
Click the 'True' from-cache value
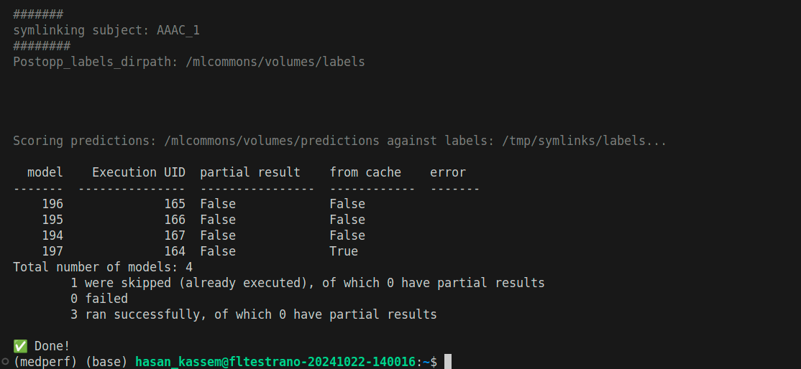coord(344,251)
